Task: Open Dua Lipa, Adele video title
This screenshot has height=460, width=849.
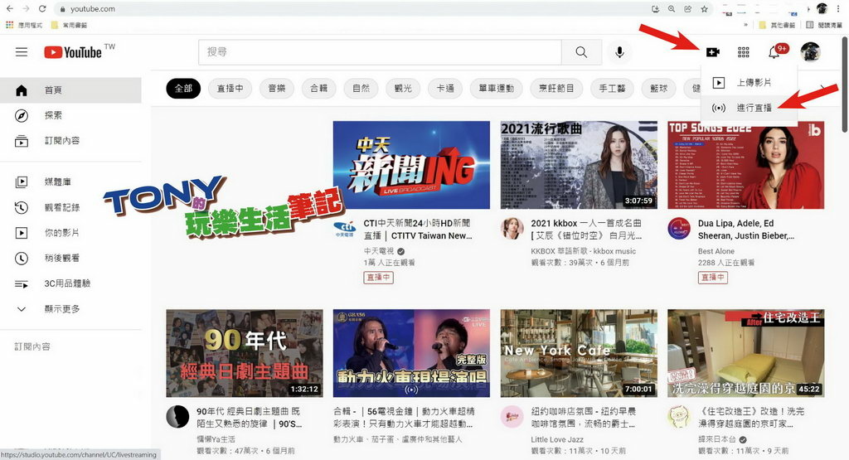Action: point(747,230)
